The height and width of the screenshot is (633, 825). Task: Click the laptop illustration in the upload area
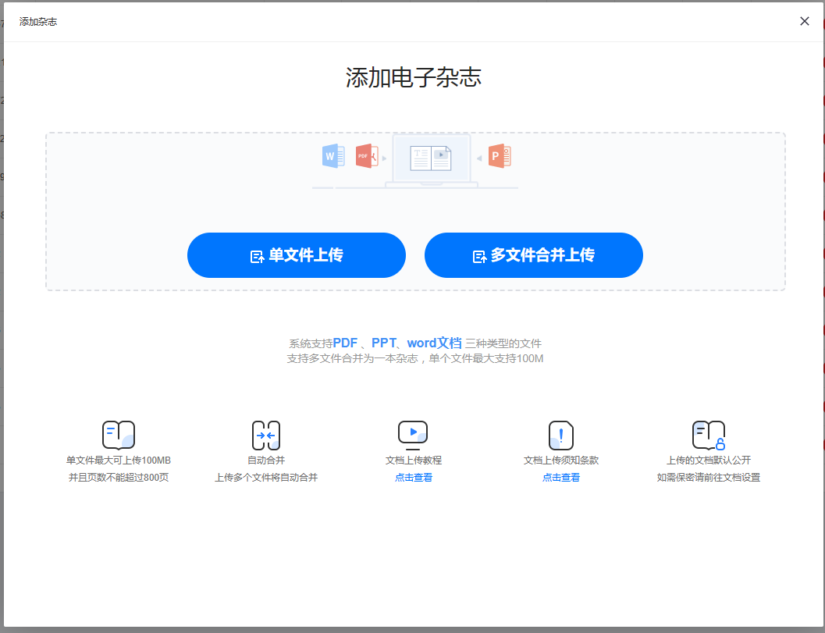coord(432,159)
